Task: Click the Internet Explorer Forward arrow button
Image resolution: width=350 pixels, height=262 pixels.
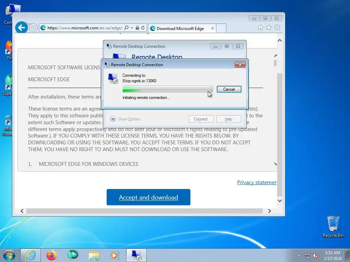Action: tap(33, 28)
